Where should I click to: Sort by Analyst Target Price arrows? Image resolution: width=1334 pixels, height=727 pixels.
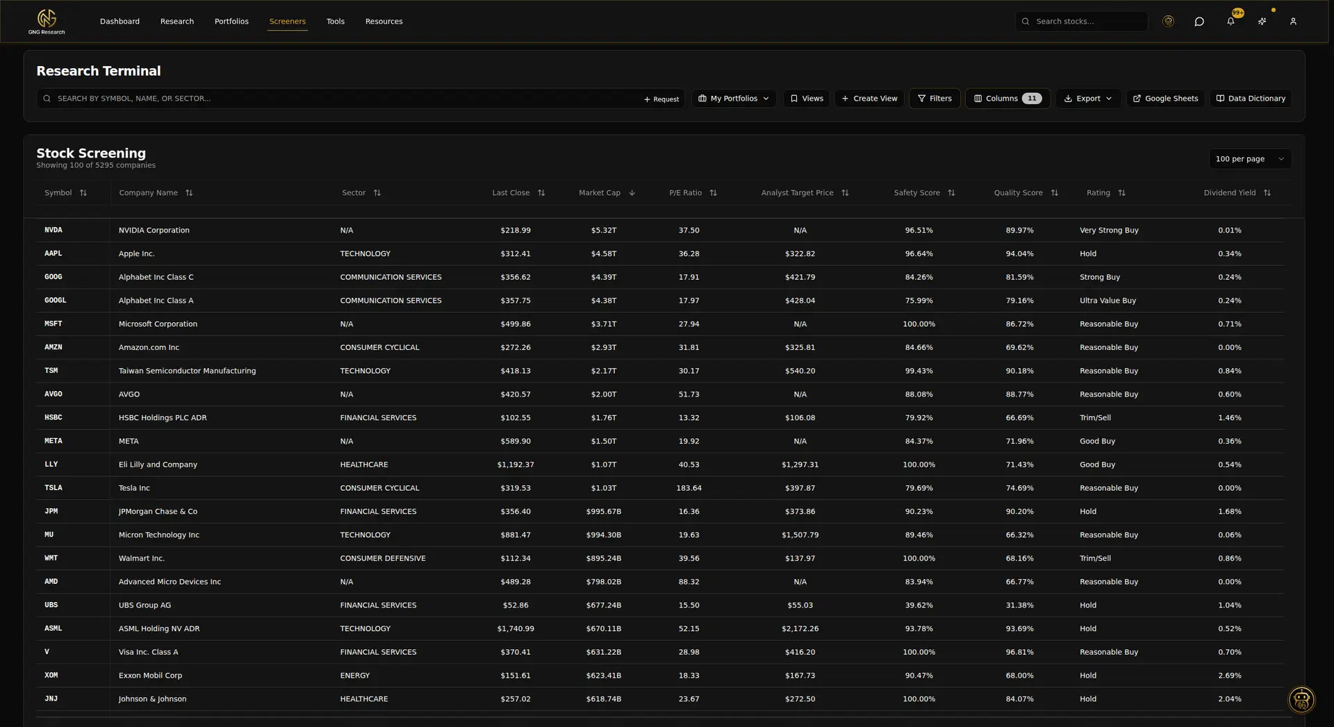click(x=845, y=193)
